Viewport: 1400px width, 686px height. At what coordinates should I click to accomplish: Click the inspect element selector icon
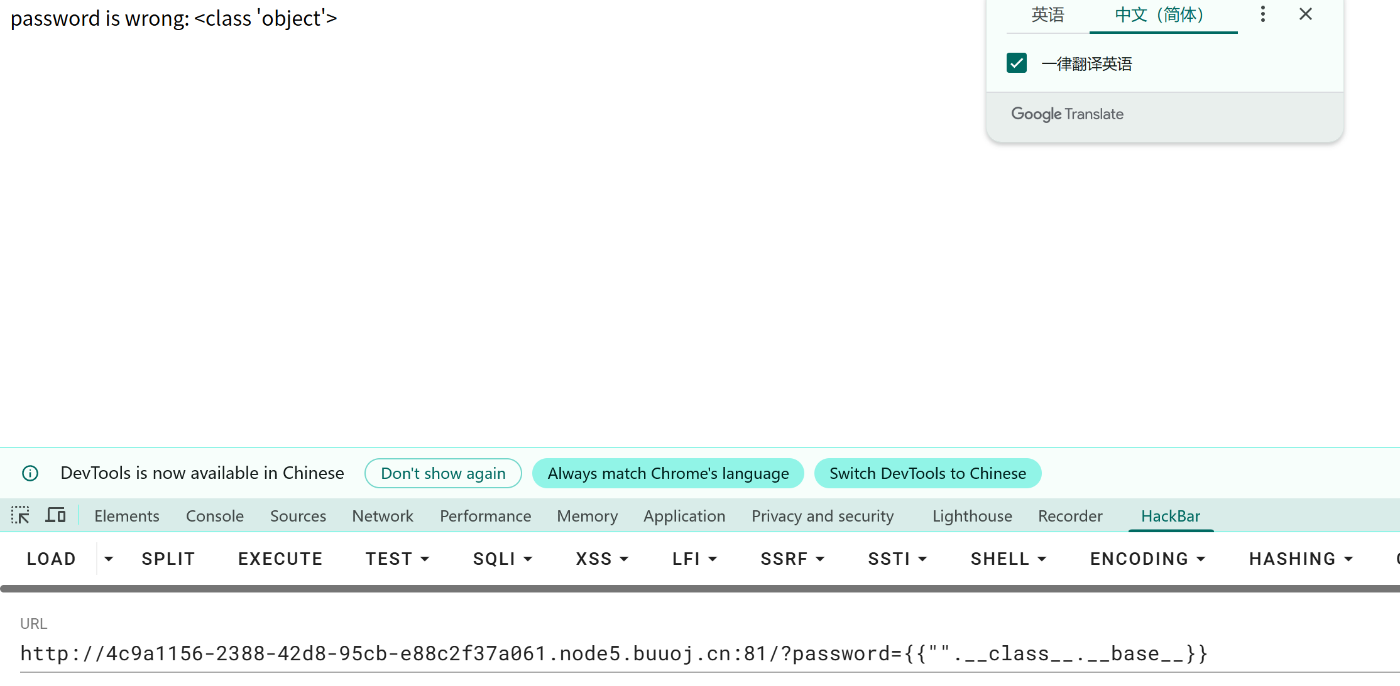click(x=20, y=515)
